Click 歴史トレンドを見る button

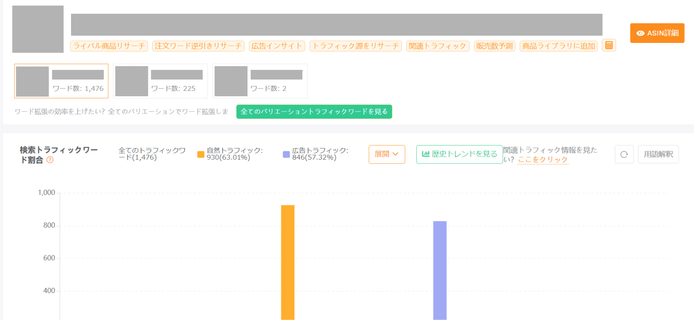point(459,154)
